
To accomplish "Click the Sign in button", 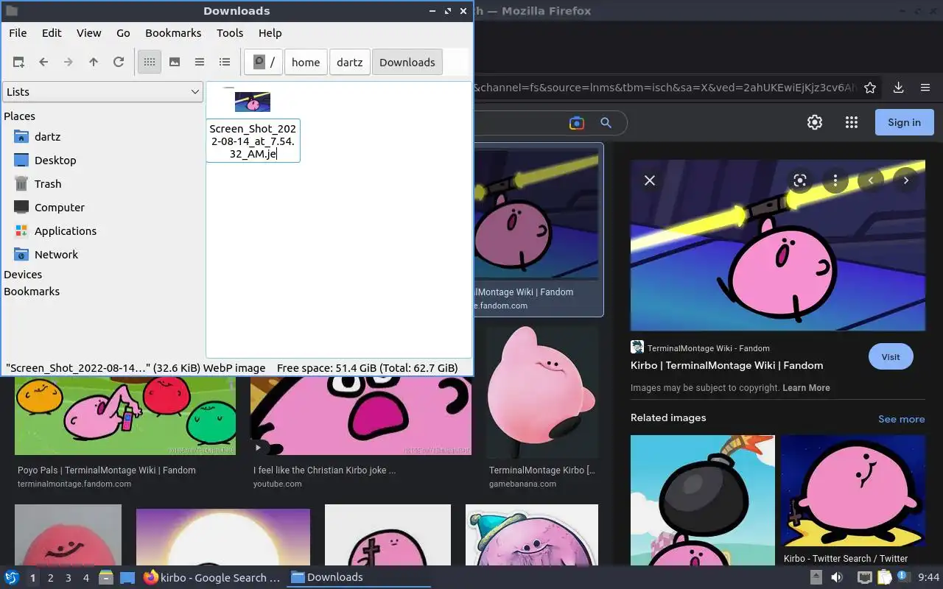I will [x=905, y=122].
